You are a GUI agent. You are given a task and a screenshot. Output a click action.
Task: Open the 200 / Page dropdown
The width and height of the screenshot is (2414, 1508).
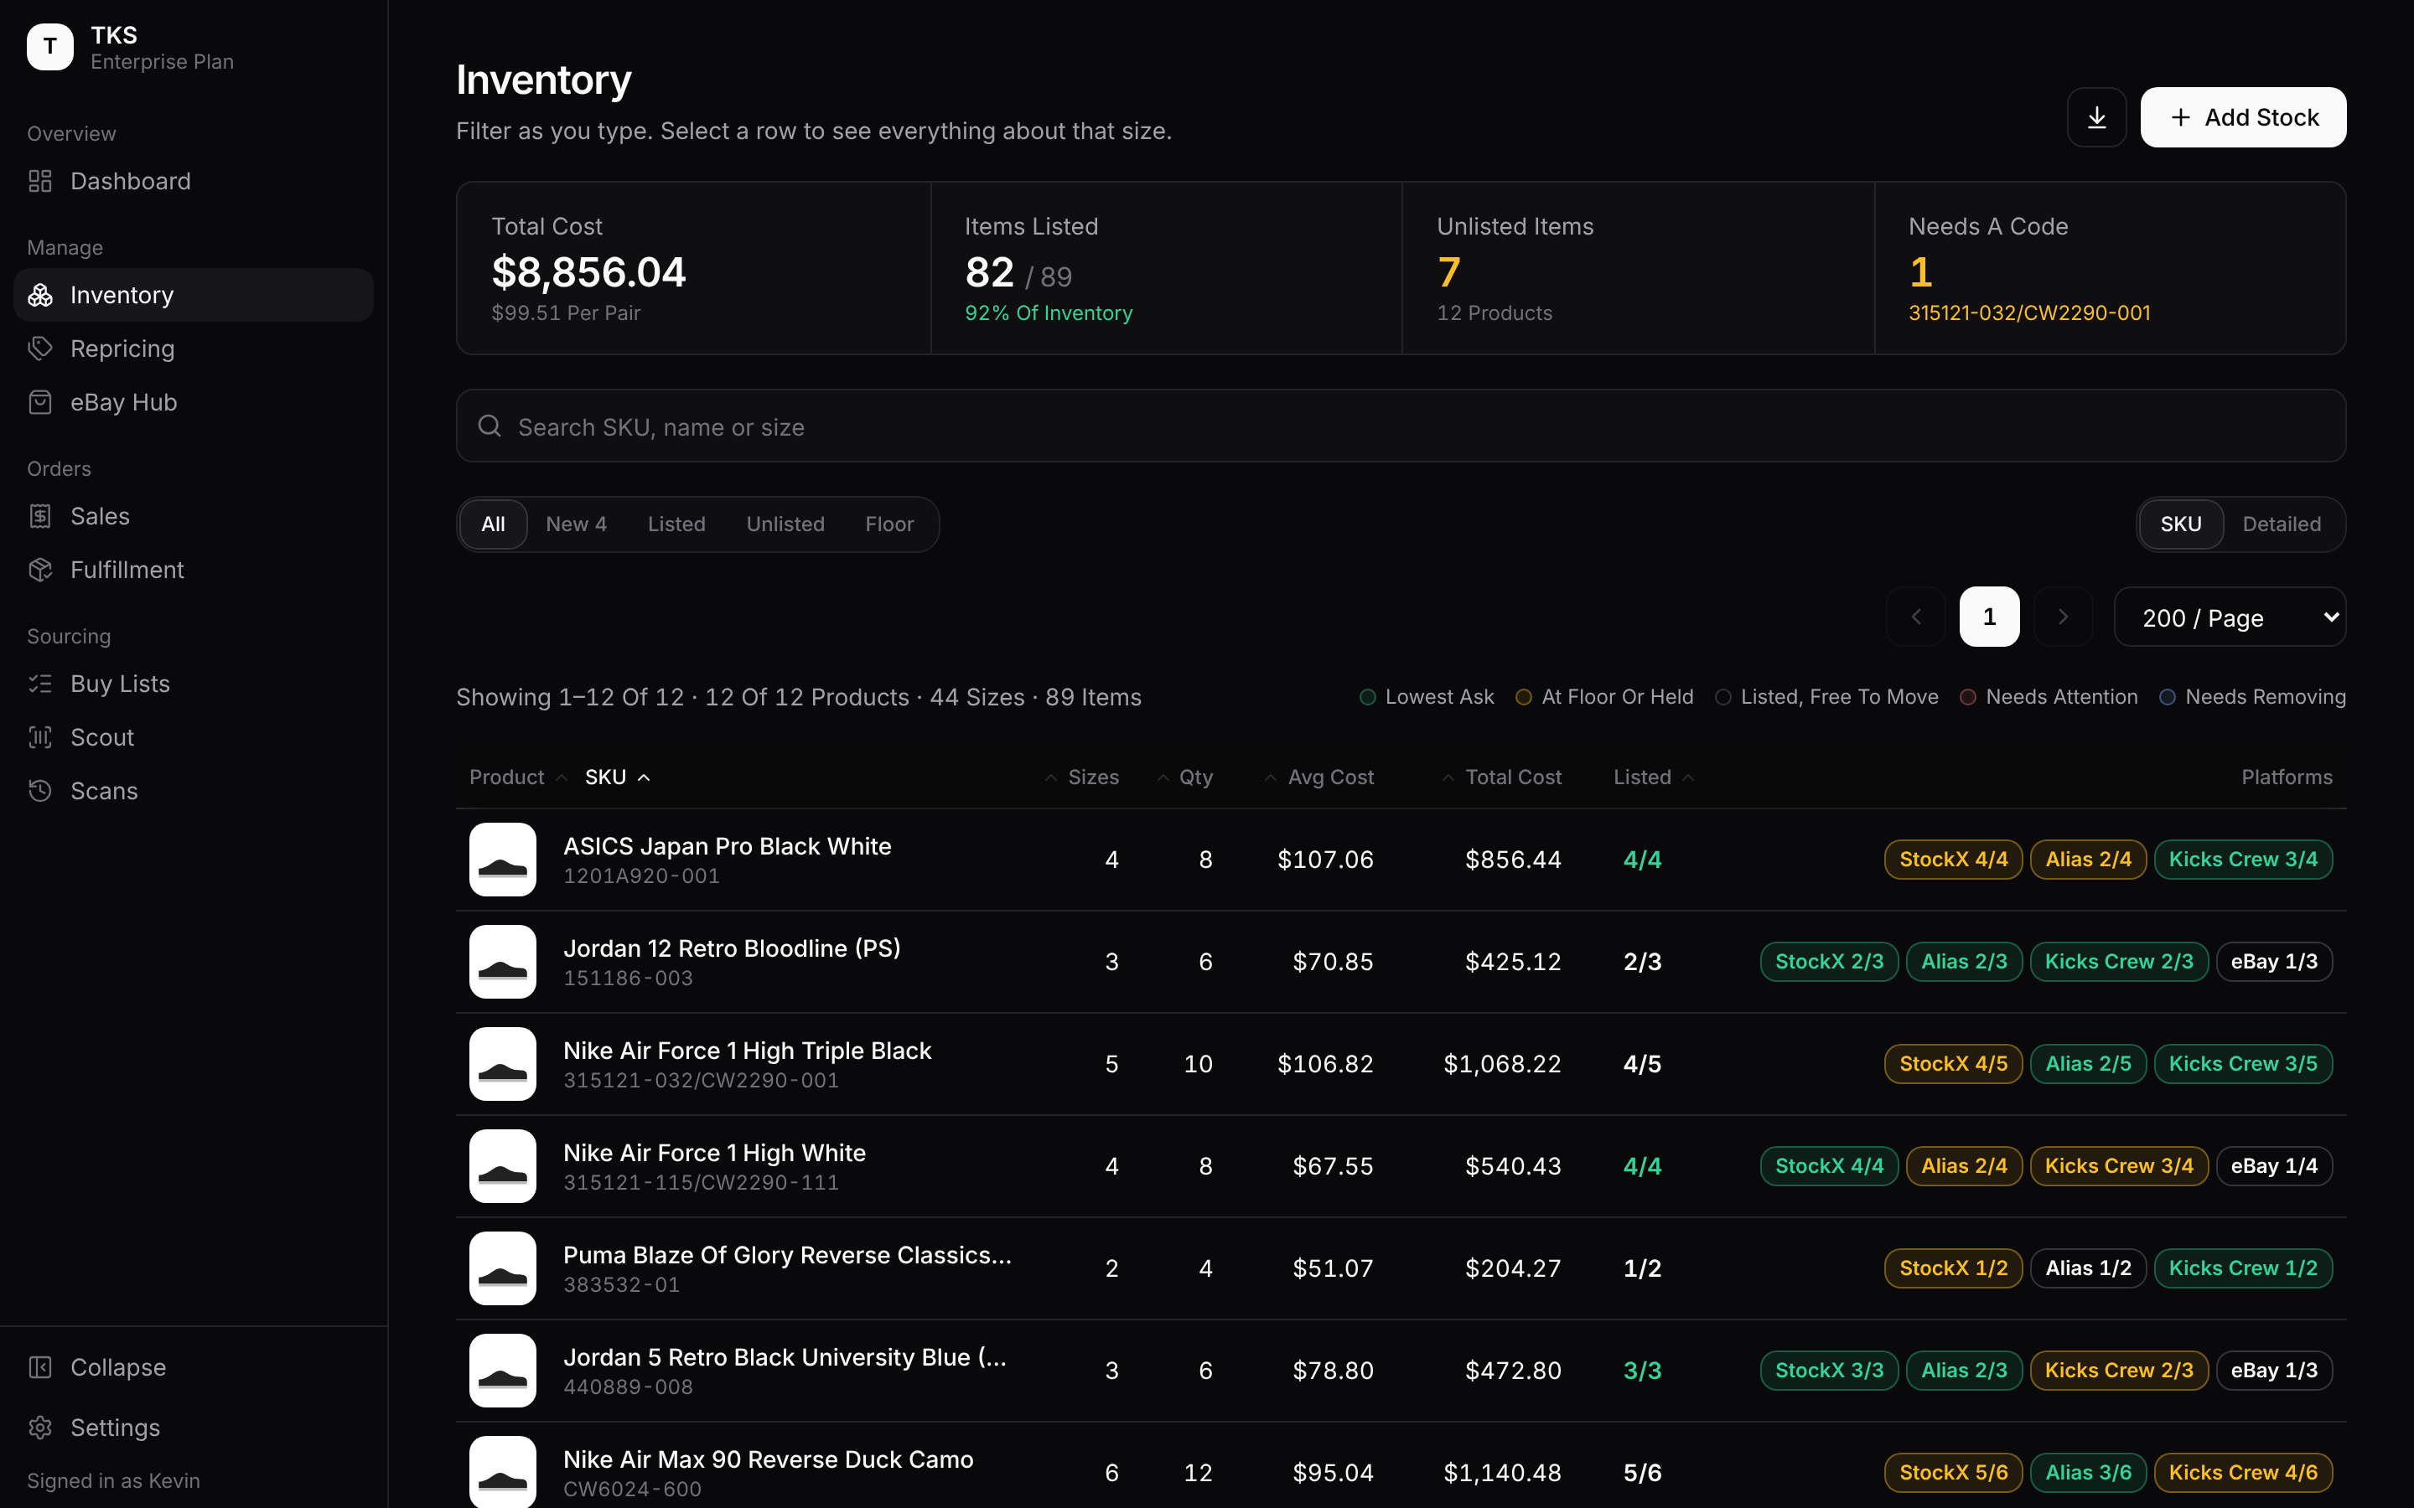(2230, 617)
